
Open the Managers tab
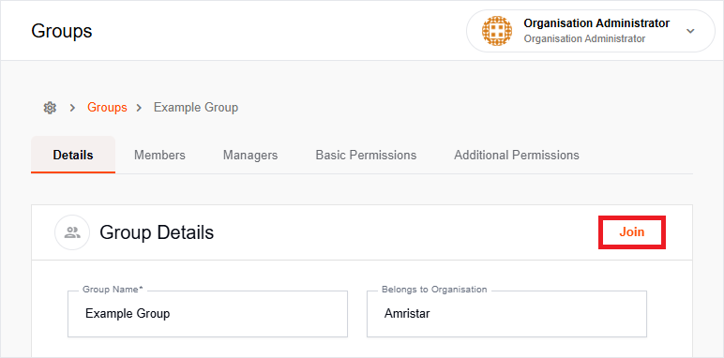pos(250,155)
